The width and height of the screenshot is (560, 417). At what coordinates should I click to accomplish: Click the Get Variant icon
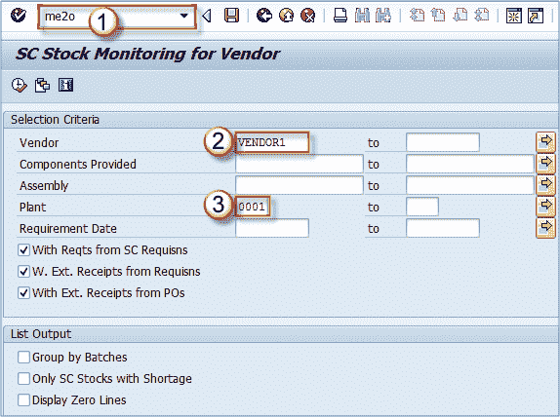[42, 86]
